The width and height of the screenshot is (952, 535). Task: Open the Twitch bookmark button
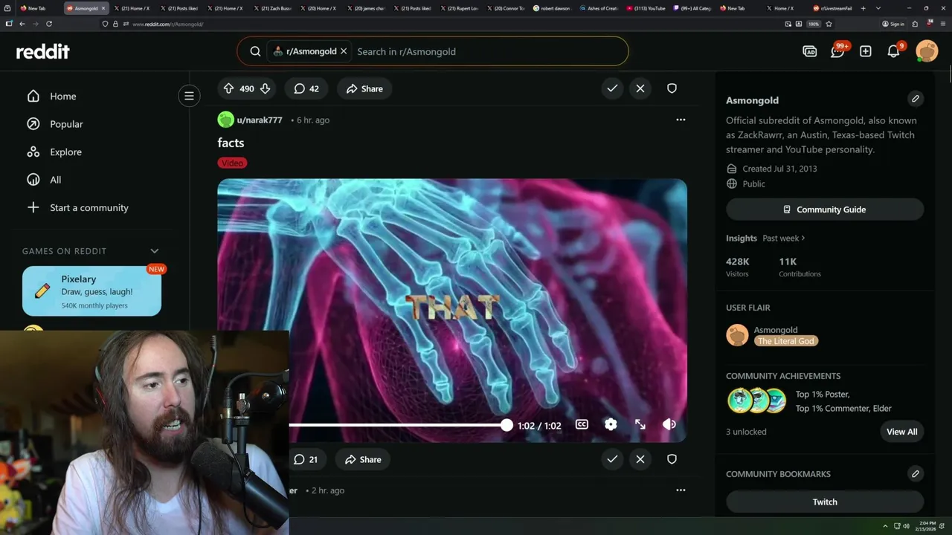tap(825, 502)
